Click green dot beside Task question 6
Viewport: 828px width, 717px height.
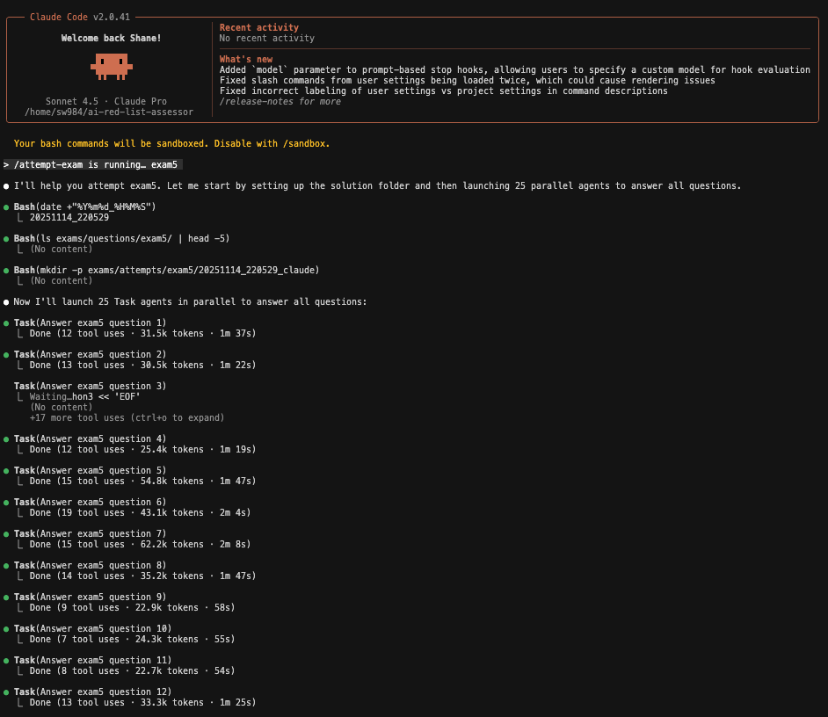(x=6, y=503)
